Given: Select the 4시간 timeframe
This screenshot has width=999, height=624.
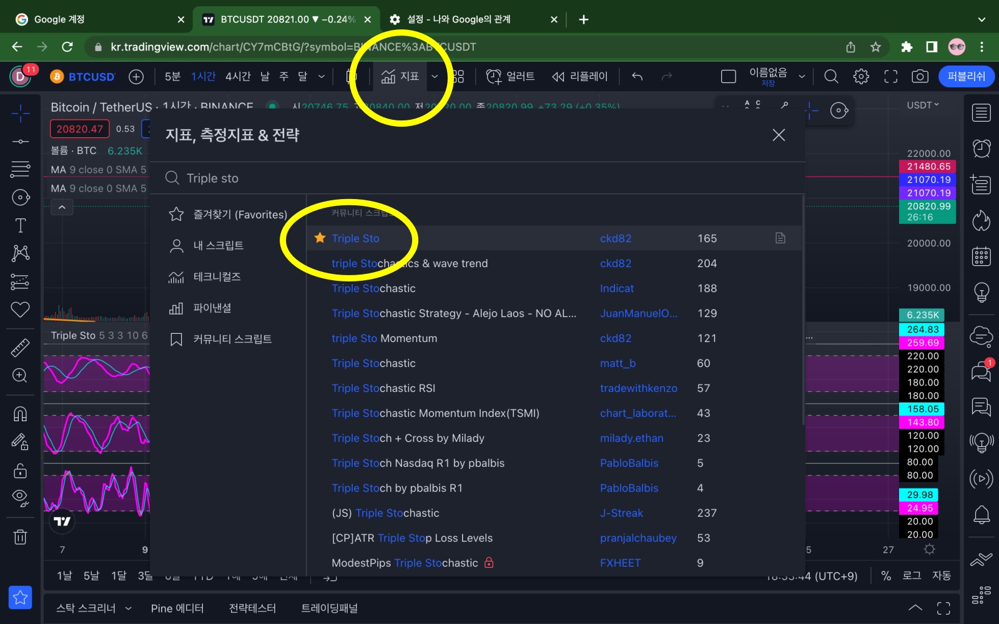Looking at the screenshot, I should [x=238, y=76].
